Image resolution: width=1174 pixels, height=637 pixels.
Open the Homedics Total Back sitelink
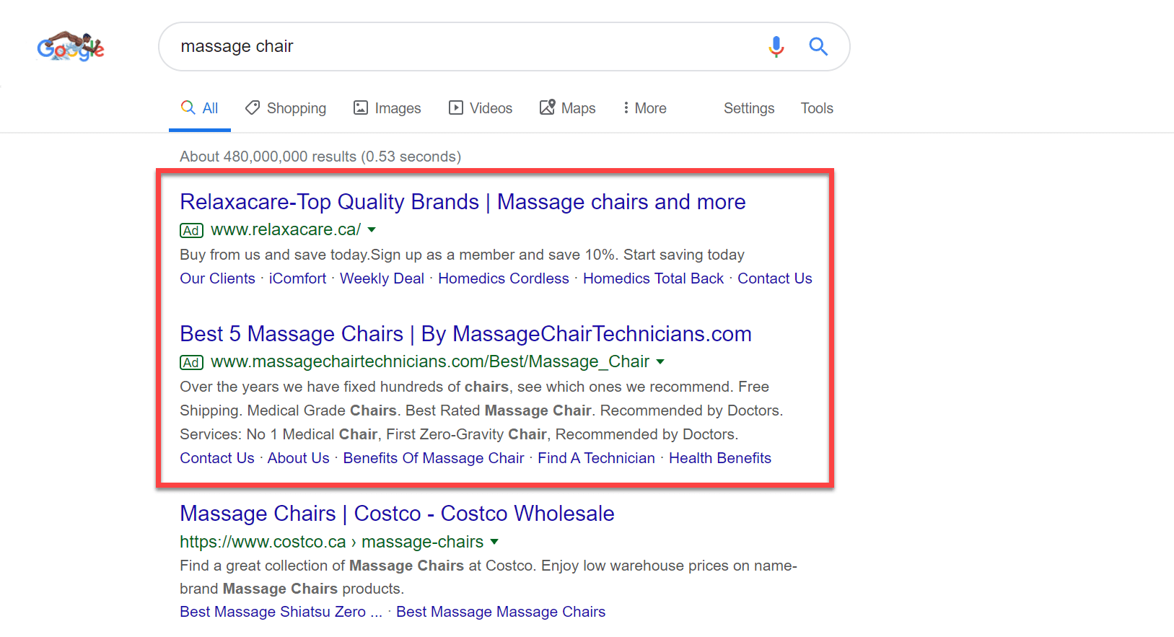coord(653,278)
